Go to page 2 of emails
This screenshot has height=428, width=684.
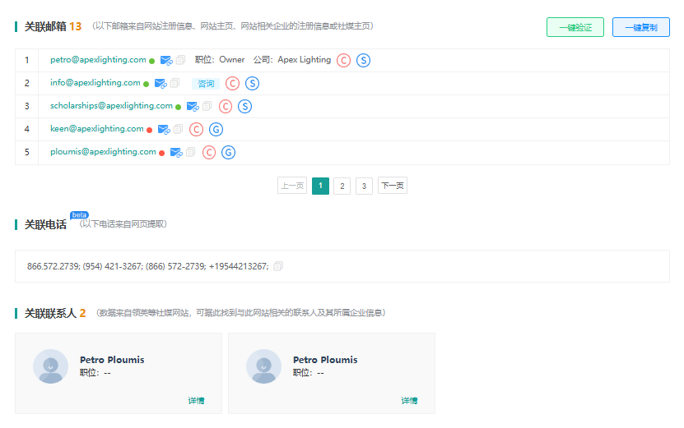[x=342, y=186]
